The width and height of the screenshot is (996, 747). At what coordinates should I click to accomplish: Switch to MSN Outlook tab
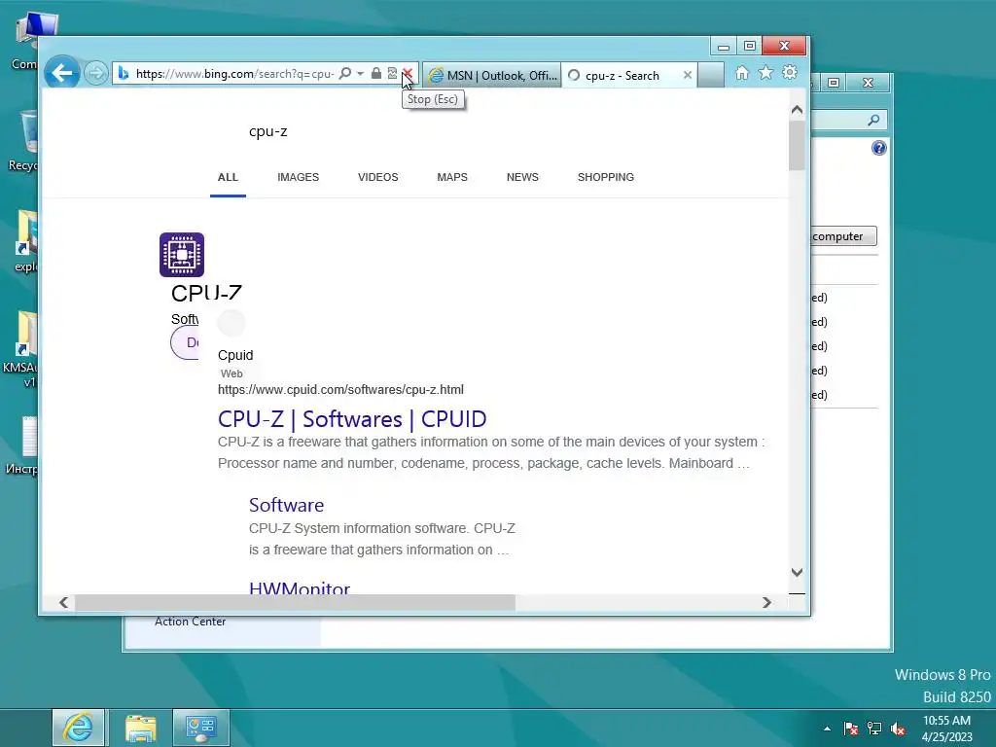492,76
